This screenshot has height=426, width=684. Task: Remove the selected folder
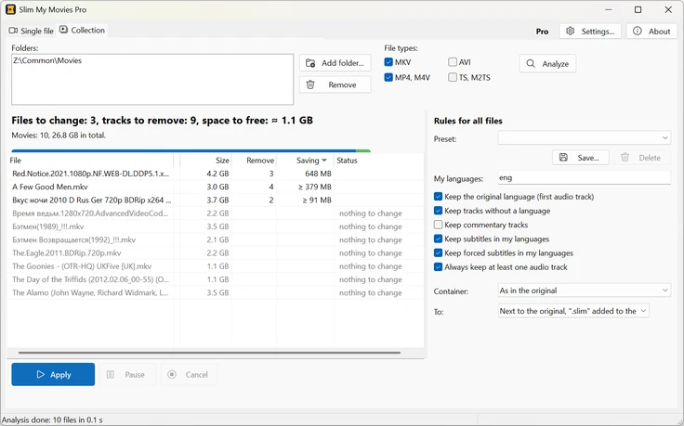335,84
